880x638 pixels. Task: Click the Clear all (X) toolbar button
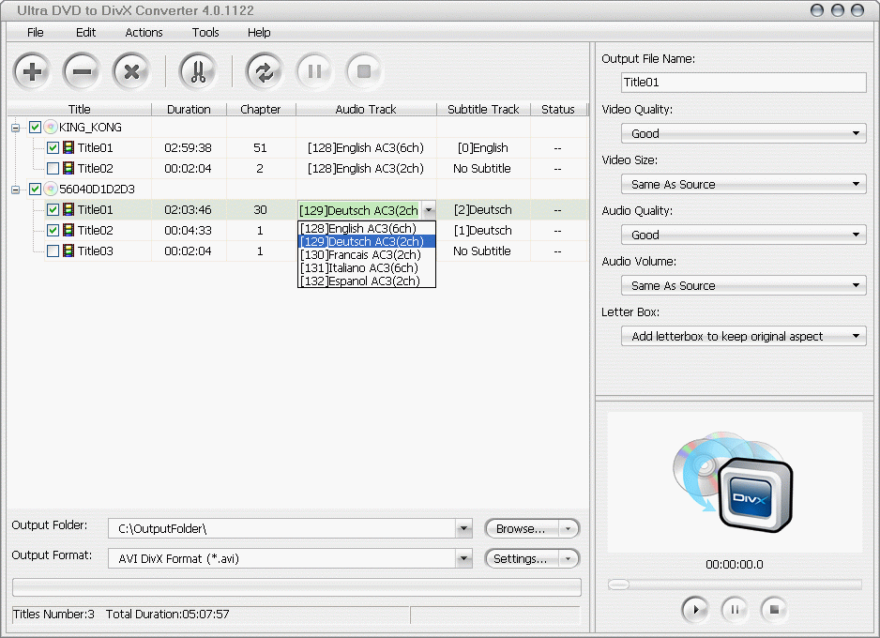(x=131, y=71)
